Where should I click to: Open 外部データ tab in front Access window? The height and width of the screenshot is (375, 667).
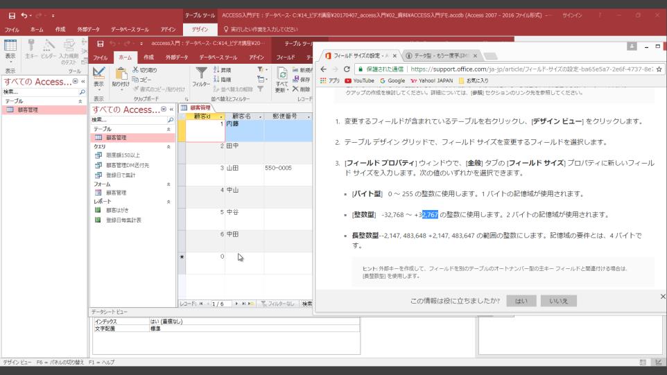tap(177, 58)
